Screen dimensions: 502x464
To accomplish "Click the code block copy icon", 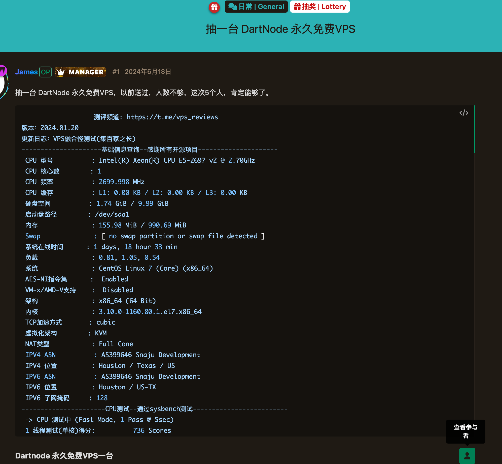I will tap(464, 113).
